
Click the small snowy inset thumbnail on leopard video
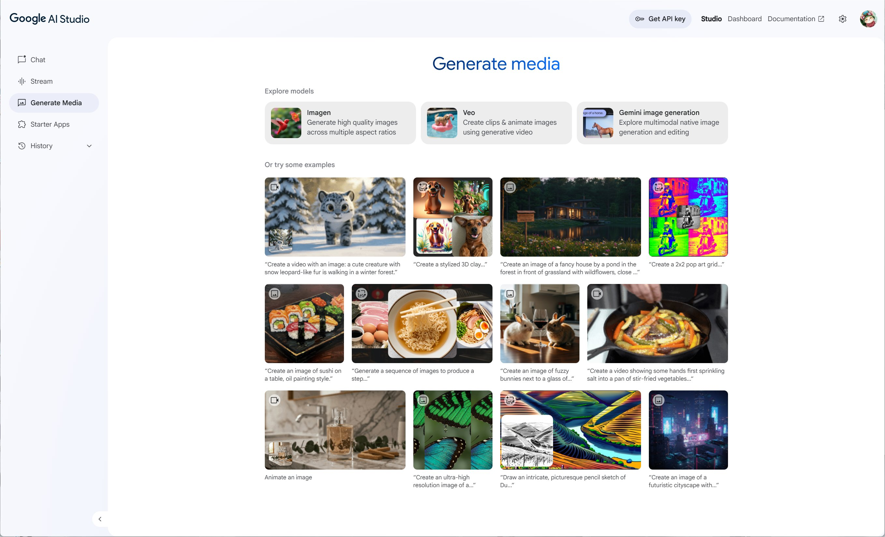point(281,240)
